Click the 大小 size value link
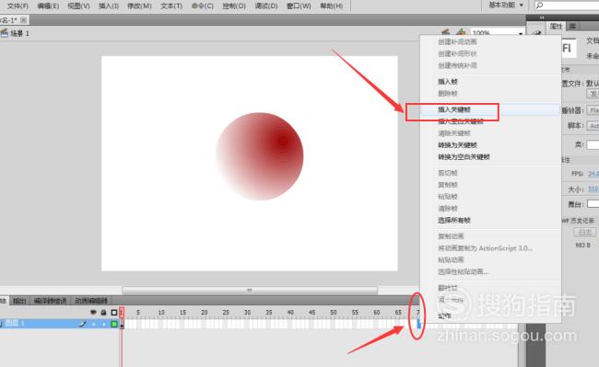Screen dimensions: 599x367 point(593,189)
